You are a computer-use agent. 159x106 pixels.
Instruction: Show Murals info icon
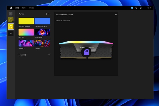click(46, 14)
